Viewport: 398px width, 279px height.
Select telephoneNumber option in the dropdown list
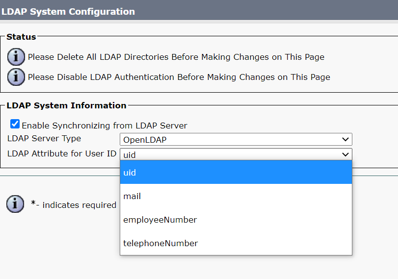236,243
